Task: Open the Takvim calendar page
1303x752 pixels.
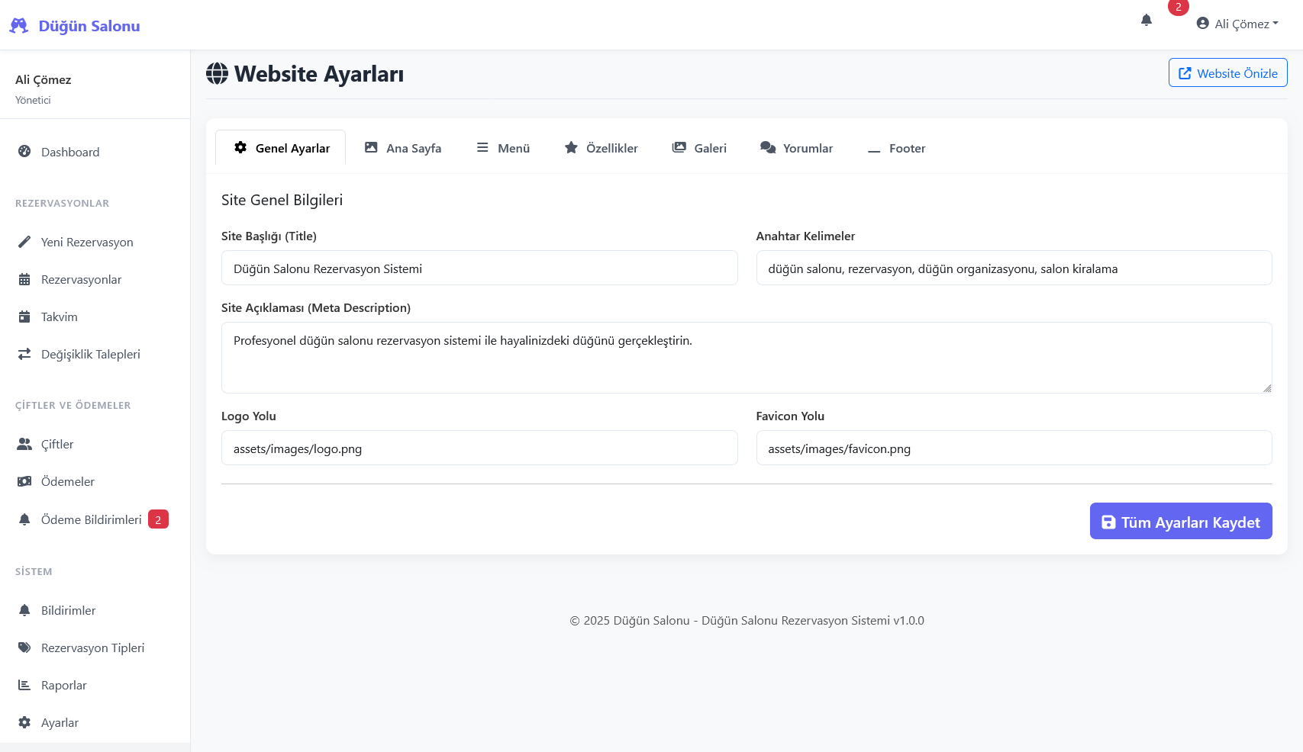Action: click(x=59, y=317)
